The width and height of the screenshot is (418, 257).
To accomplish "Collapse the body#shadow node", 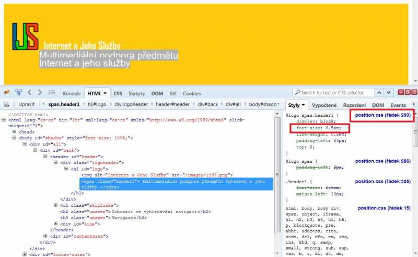I will tap(14, 138).
